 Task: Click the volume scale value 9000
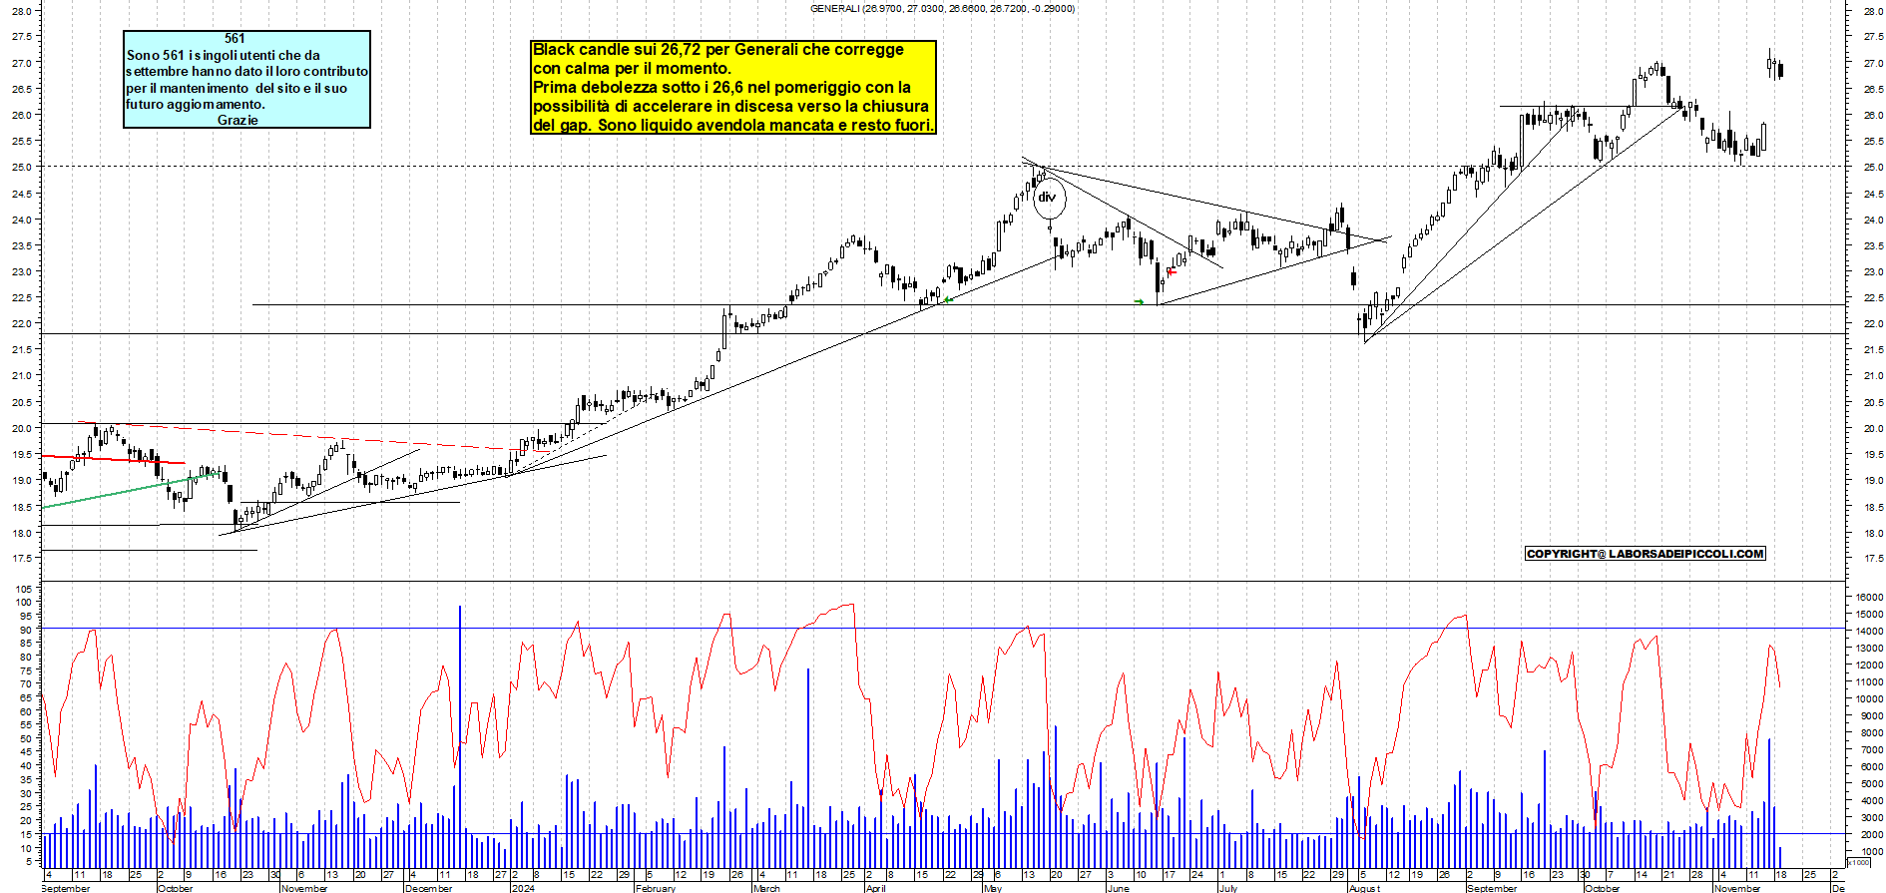pyautogui.click(x=1871, y=716)
